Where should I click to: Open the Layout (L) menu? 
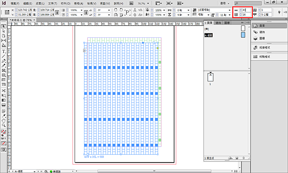(40, 3)
